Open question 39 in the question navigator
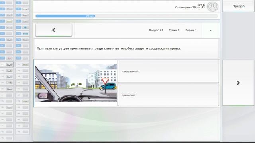 point(6,120)
